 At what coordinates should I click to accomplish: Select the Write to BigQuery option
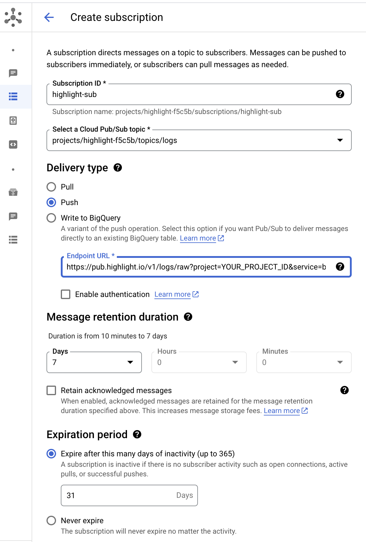pyautogui.click(x=51, y=218)
